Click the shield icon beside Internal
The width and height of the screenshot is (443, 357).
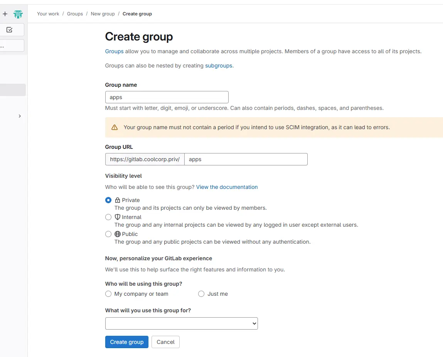click(x=118, y=217)
